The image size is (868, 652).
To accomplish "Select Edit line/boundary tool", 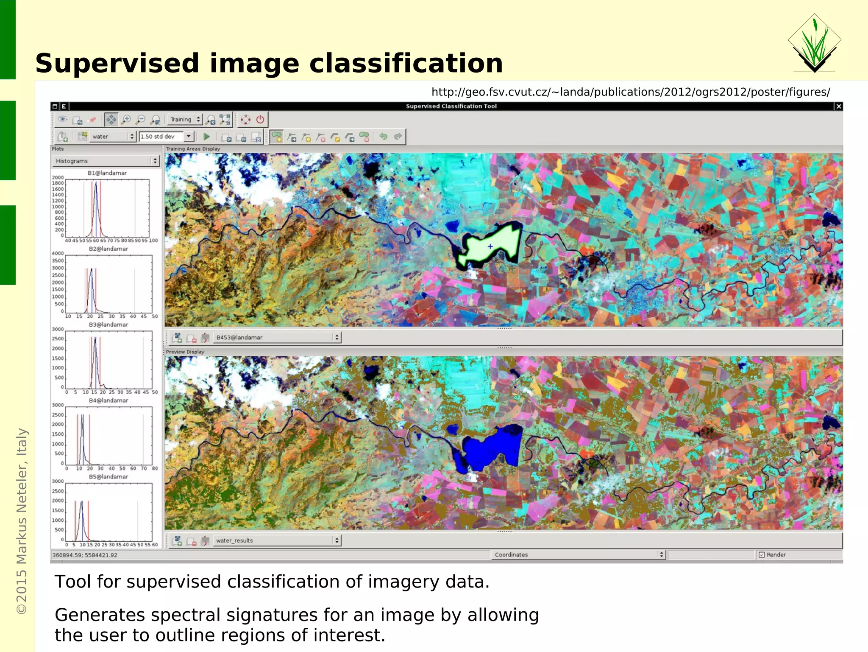I will click(x=335, y=137).
